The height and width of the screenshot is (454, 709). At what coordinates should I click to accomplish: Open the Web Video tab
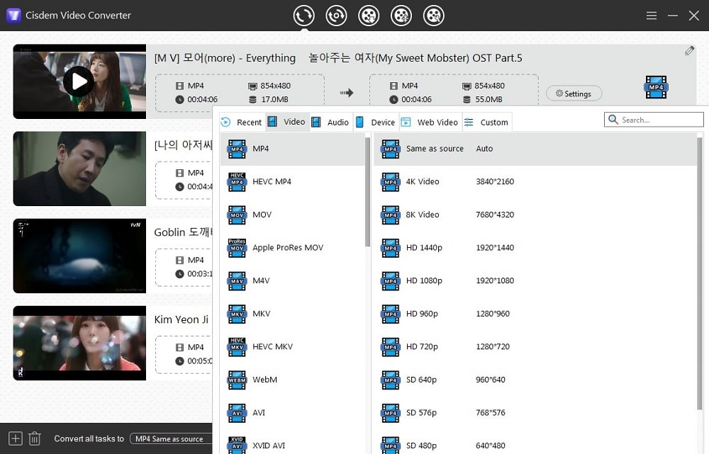coord(430,123)
